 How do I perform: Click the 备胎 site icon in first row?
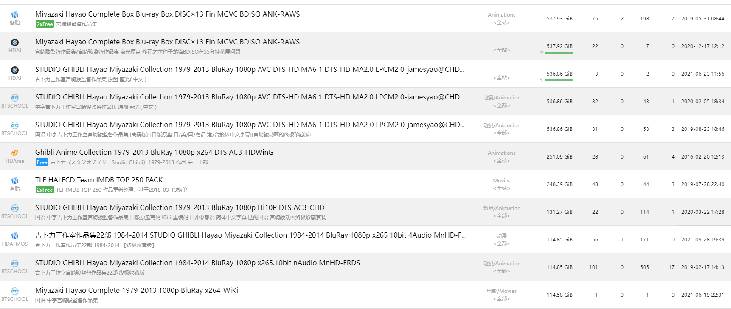point(15,15)
